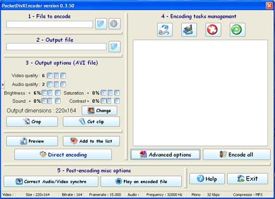Click the green circular arrows refresh icon
This screenshot has height=199, width=275.
237,30
